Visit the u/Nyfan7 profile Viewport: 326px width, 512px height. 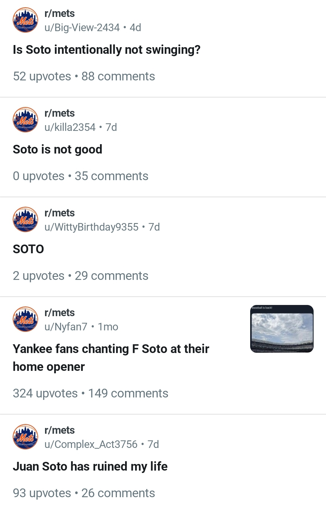point(66,327)
